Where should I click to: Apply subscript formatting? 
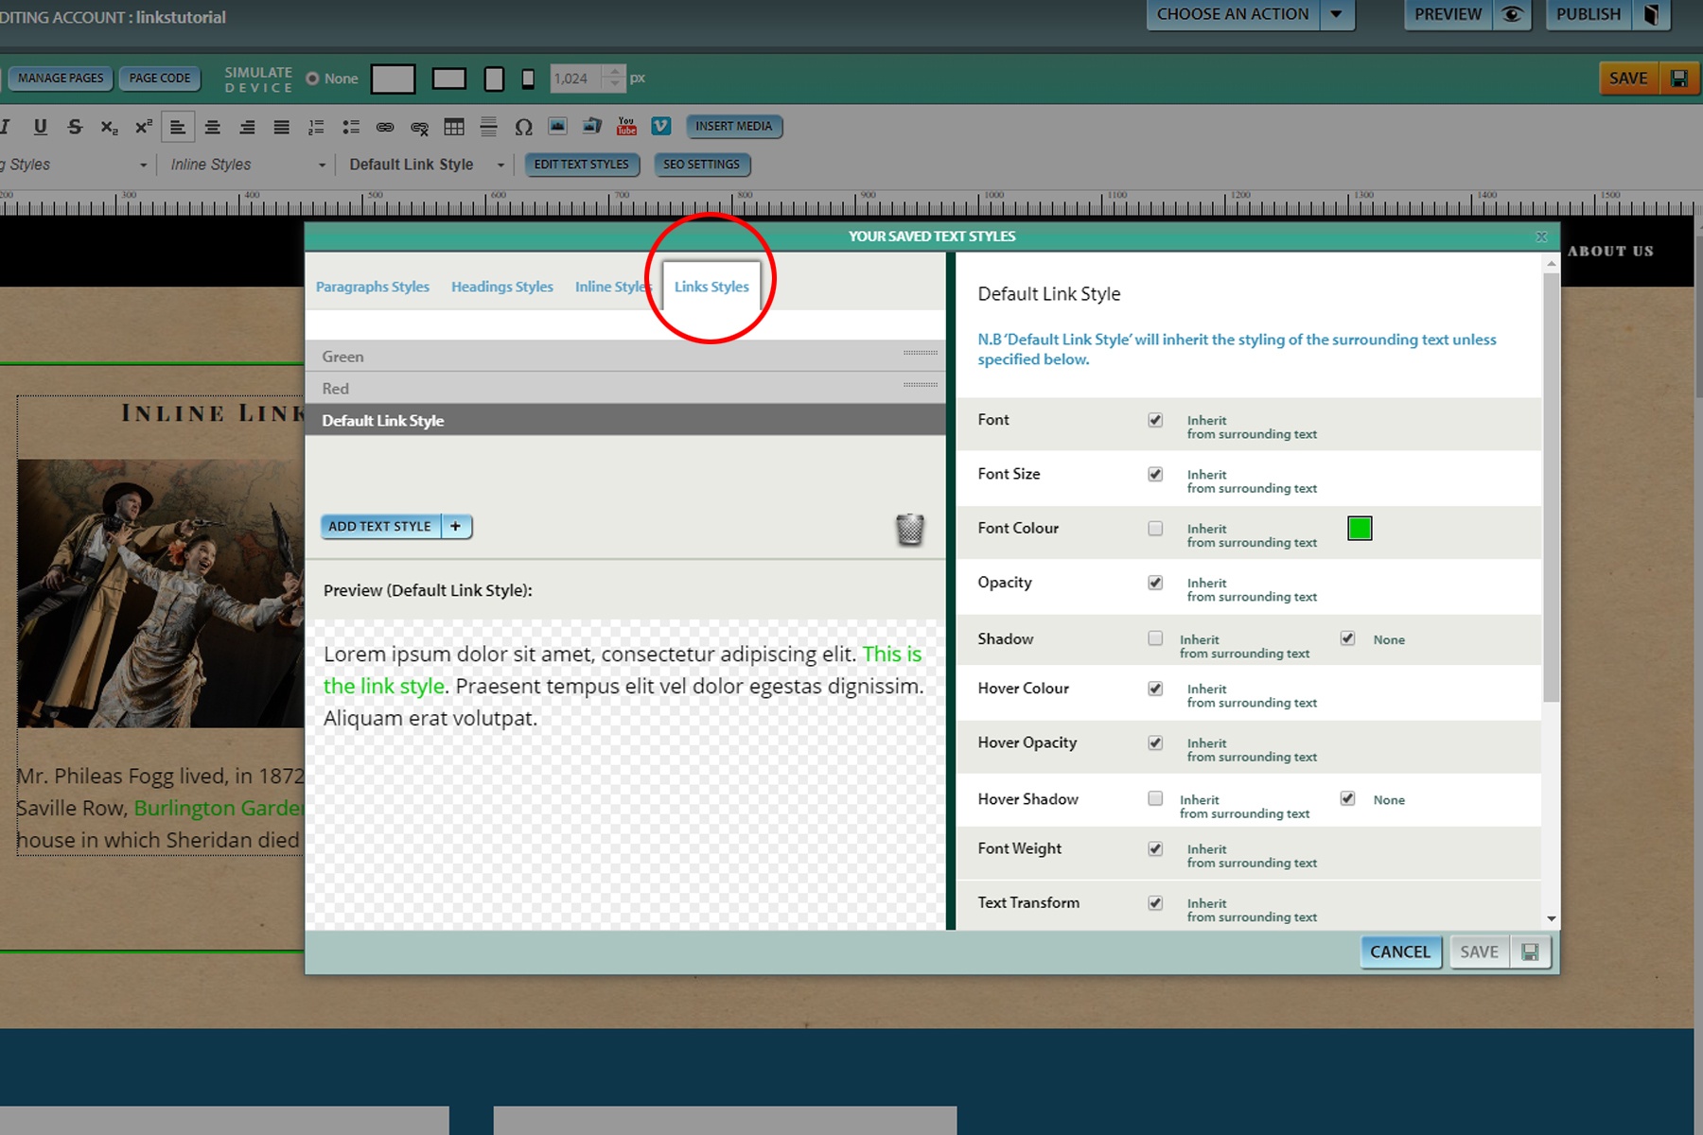click(x=110, y=127)
